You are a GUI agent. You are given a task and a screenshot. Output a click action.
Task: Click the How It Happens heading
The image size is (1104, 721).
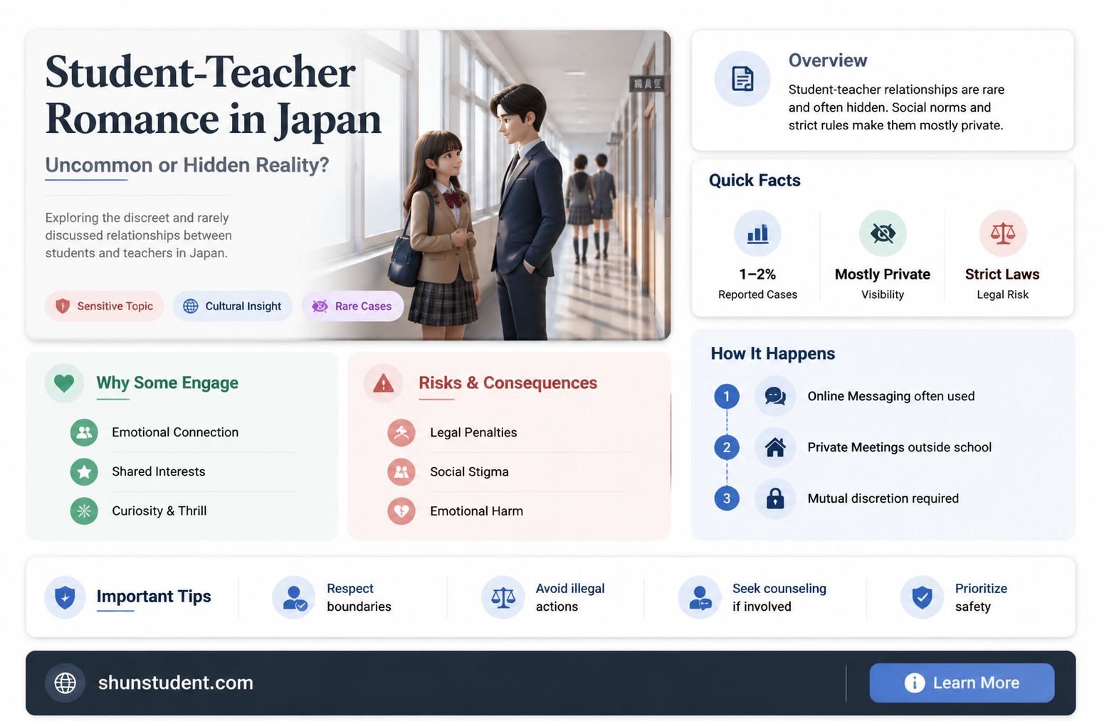pyautogui.click(x=773, y=354)
